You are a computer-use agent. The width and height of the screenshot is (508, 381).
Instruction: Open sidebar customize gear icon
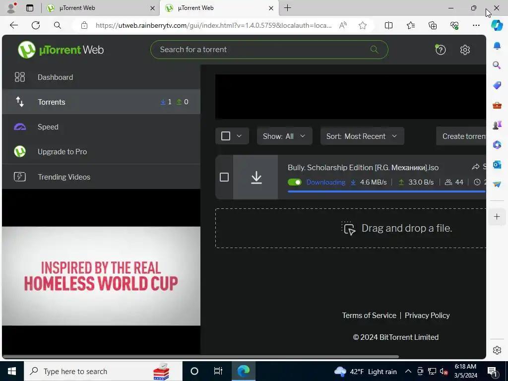[x=497, y=350]
